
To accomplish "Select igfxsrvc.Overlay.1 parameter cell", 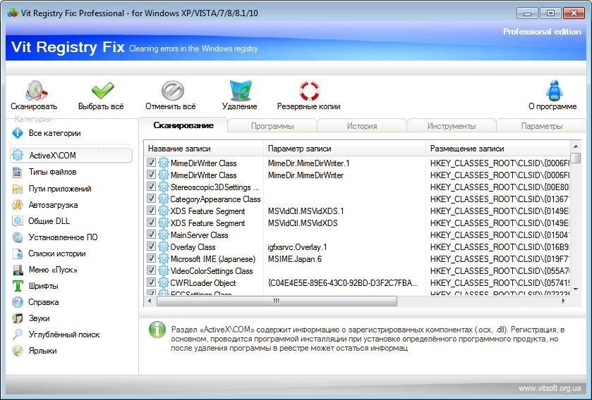I will [298, 247].
